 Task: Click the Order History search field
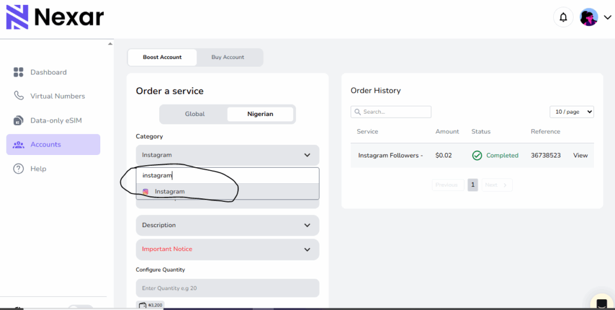391,112
